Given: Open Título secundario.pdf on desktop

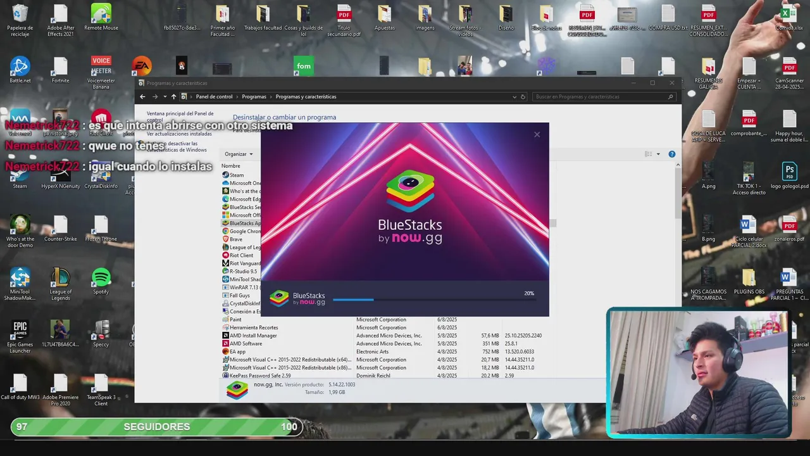Looking at the screenshot, I should click(x=344, y=20).
